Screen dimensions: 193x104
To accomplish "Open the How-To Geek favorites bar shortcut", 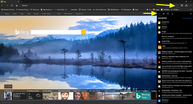I will pyautogui.click(x=61, y=10).
